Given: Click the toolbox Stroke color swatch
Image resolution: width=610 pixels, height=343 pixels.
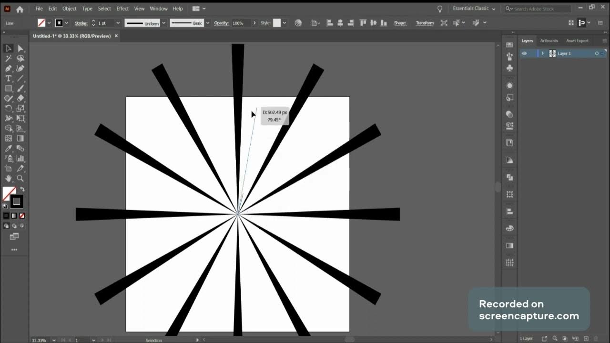Looking at the screenshot, I should [x=17, y=202].
